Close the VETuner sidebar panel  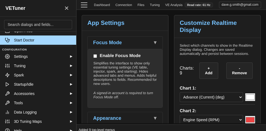[67, 8]
